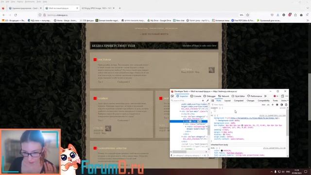Pick a color with the eyedropper icon
Viewport: 311px width, 175px height.
[207, 101]
